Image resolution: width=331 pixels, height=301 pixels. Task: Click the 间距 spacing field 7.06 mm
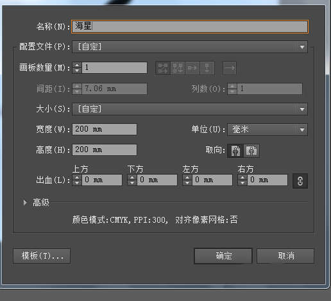pyautogui.click(x=115, y=89)
